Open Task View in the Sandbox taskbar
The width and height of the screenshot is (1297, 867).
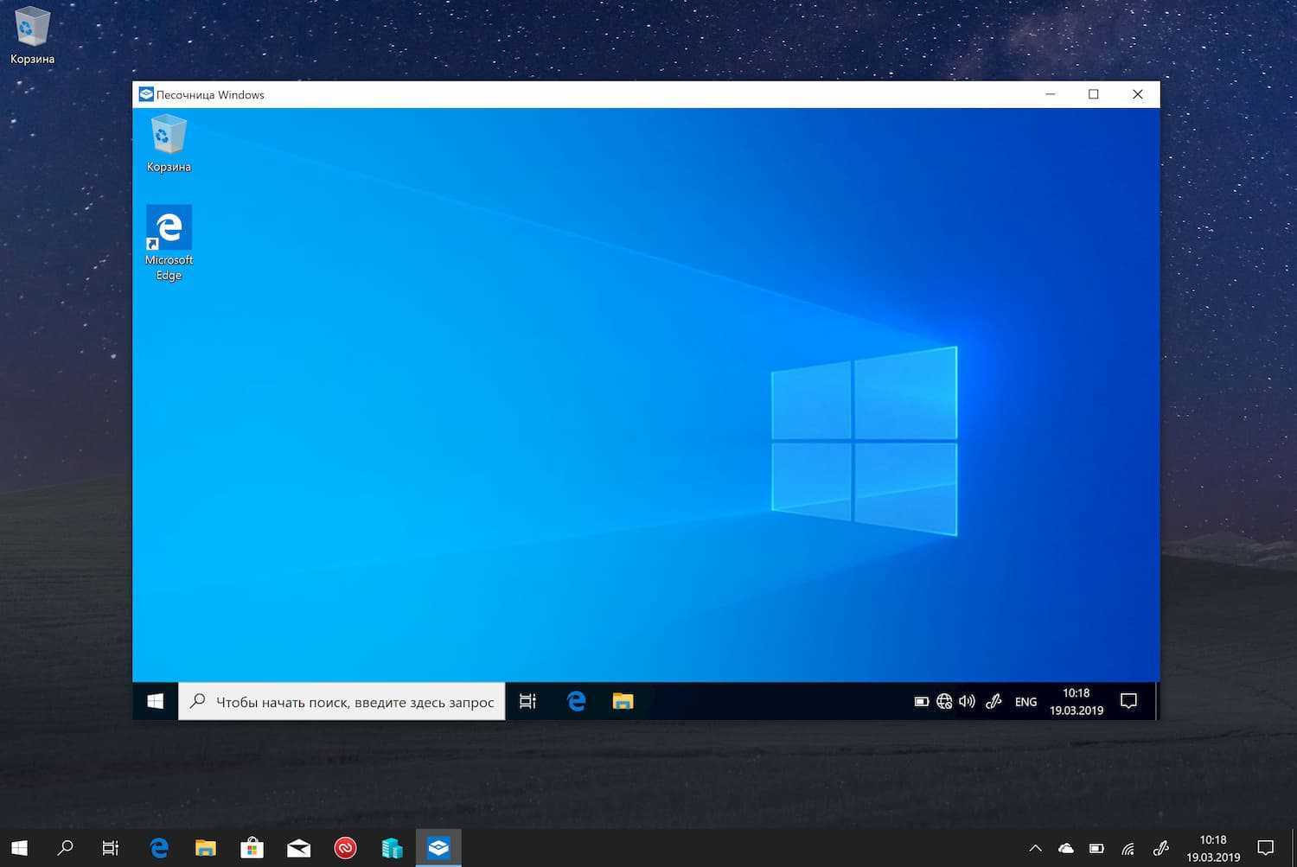coord(527,701)
